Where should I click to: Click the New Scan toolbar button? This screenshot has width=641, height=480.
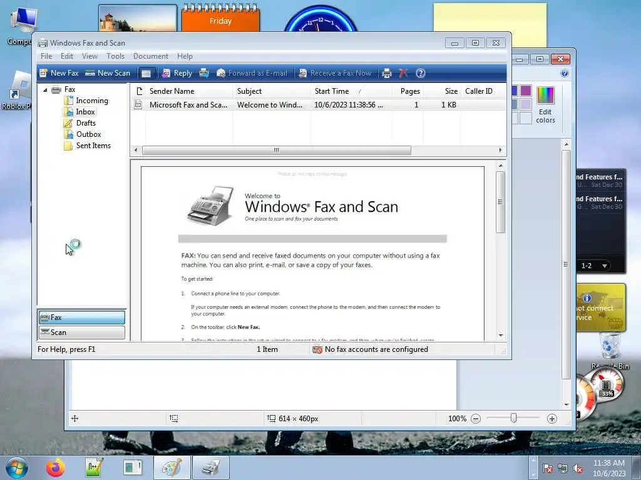108,73
